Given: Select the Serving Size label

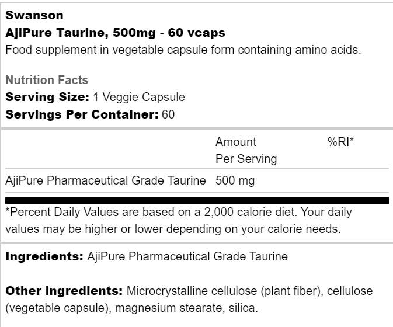Looking at the screenshot, I should click(47, 97).
